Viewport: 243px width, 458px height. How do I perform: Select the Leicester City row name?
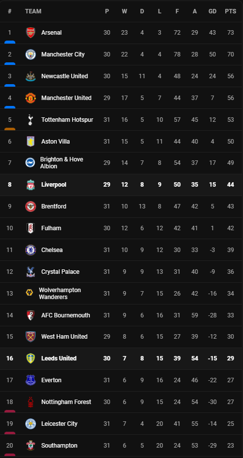tap(59, 424)
